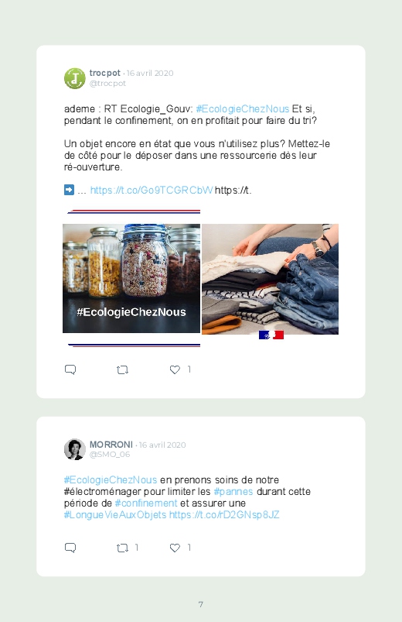Open the #LongueVieAuxObjets hashtag
The height and width of the screenshot is (622, 402).
115,515
